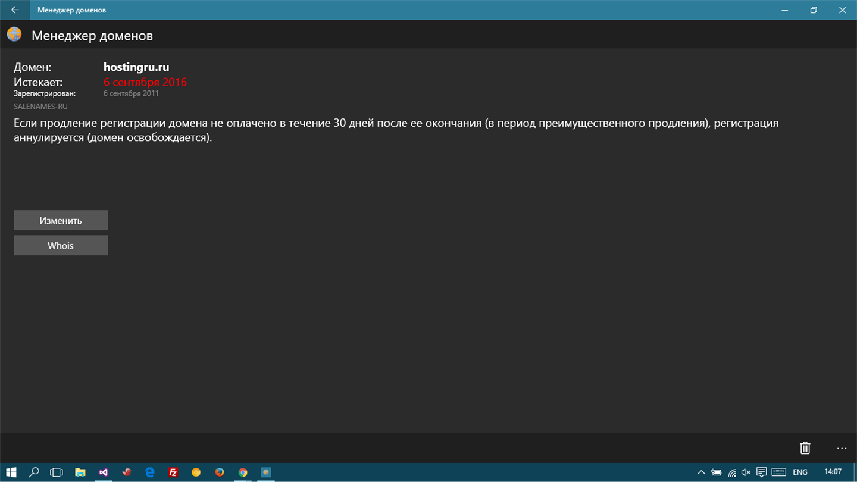Open FileZilla from taskbar

pyautogui.click(x=173, y=472)
